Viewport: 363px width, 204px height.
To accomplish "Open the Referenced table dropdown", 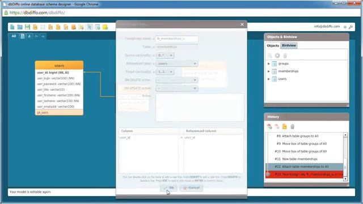I will click(177, 63).
